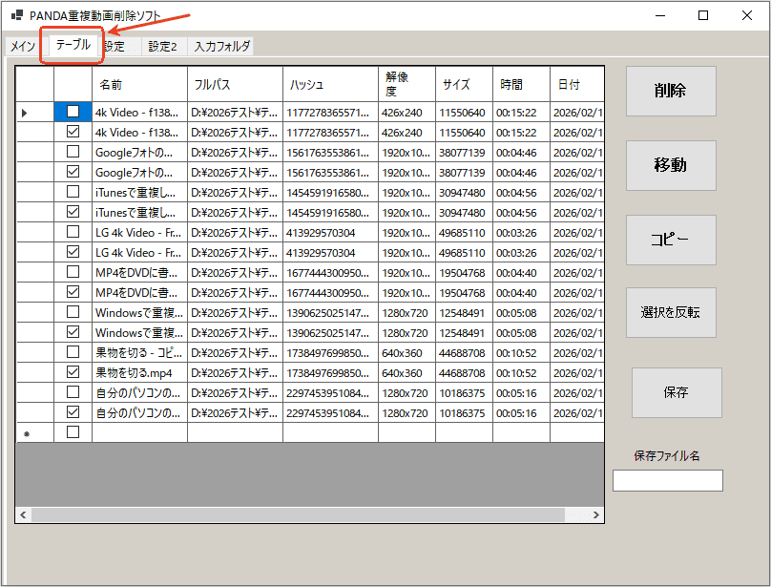Open the 入力フォルダ tab
This screenshot has width=771, height=587.
(x=222, y=46)
